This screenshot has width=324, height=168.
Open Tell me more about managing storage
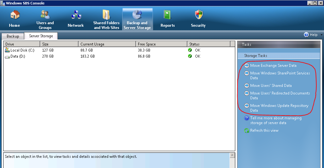coord(275,118)
